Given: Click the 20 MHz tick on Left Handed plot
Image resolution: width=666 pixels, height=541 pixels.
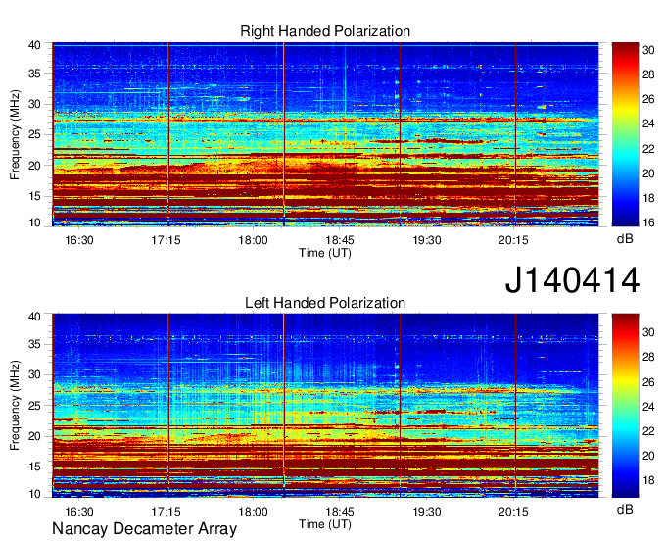Looking at the screenshot, I should coord(34,436).
